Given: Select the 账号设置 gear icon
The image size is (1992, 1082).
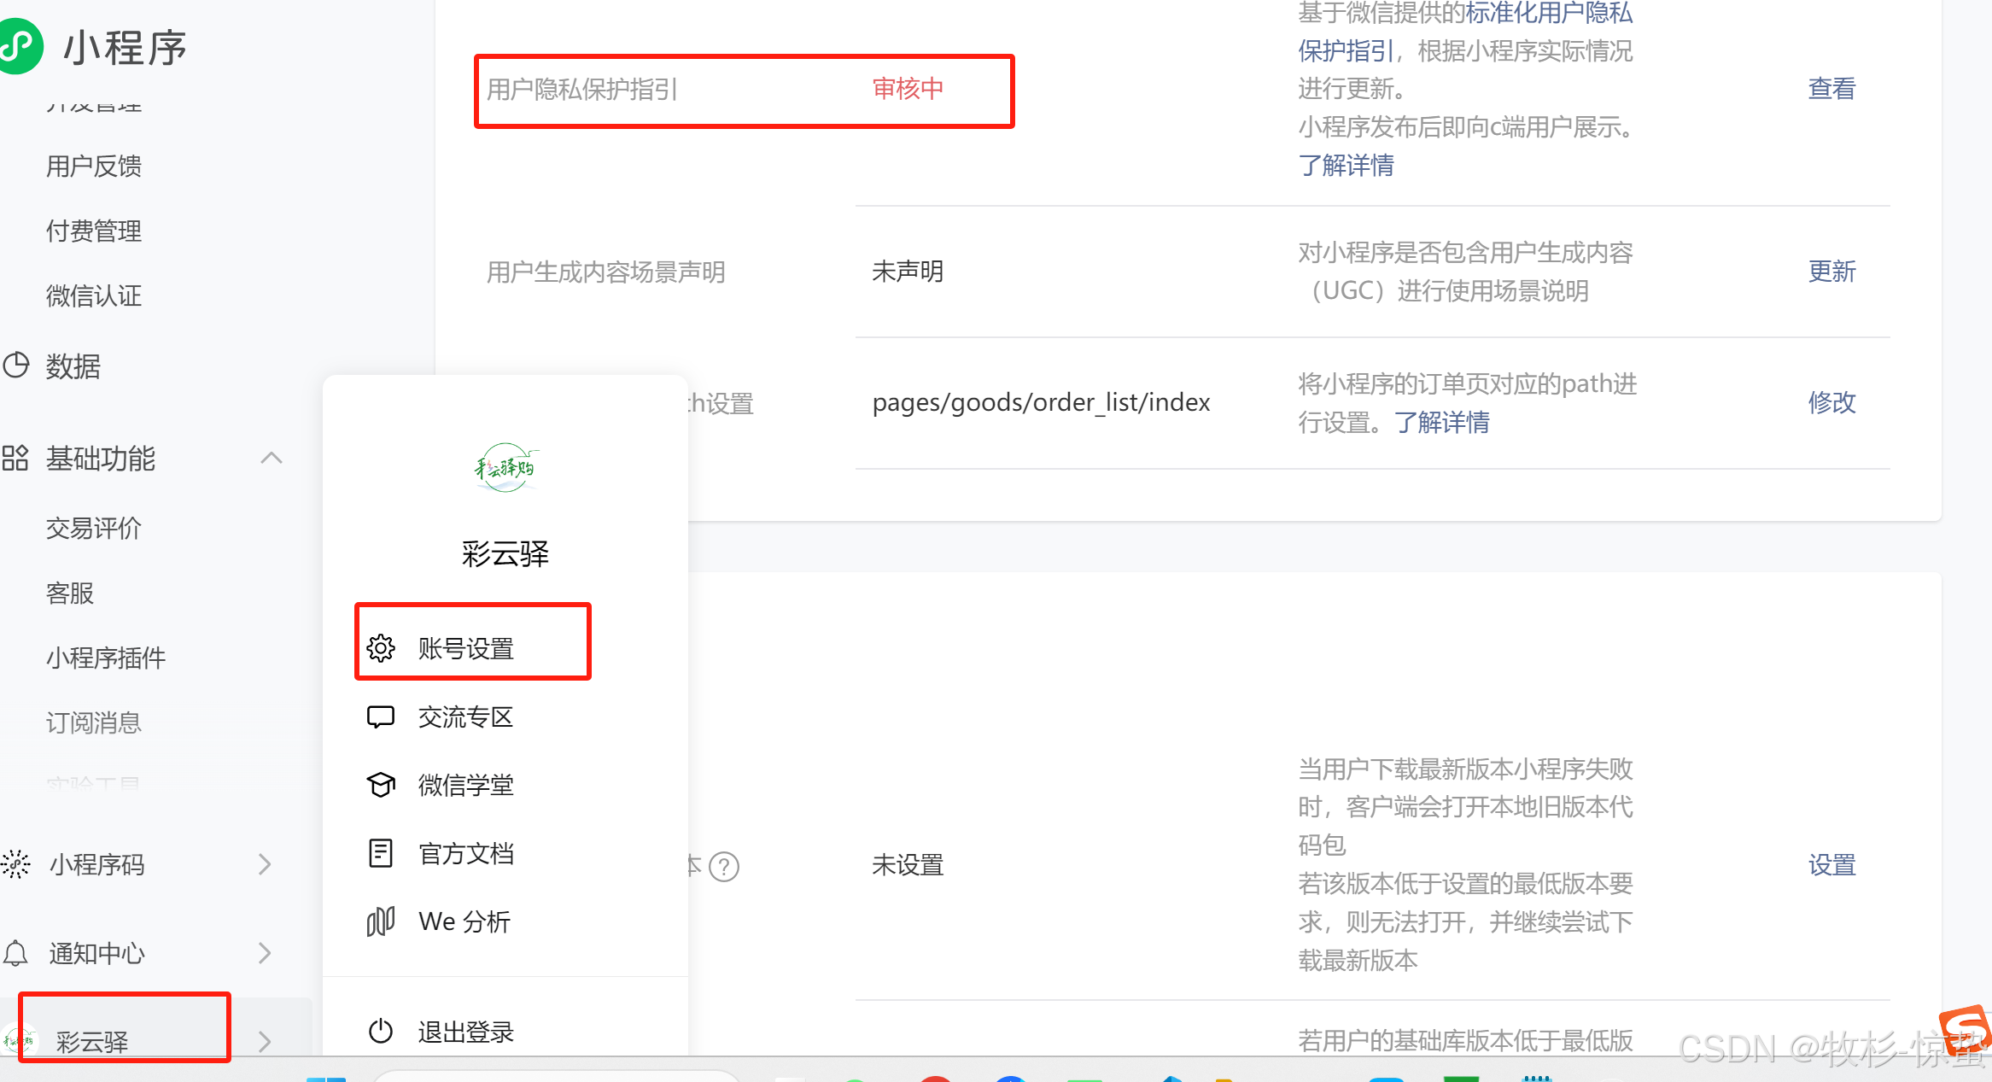Looking at the screenshot, I should (x=381, y=648).
